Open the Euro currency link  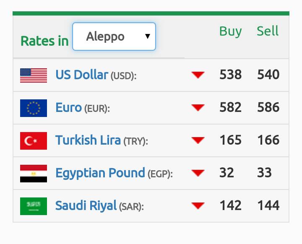68,107
